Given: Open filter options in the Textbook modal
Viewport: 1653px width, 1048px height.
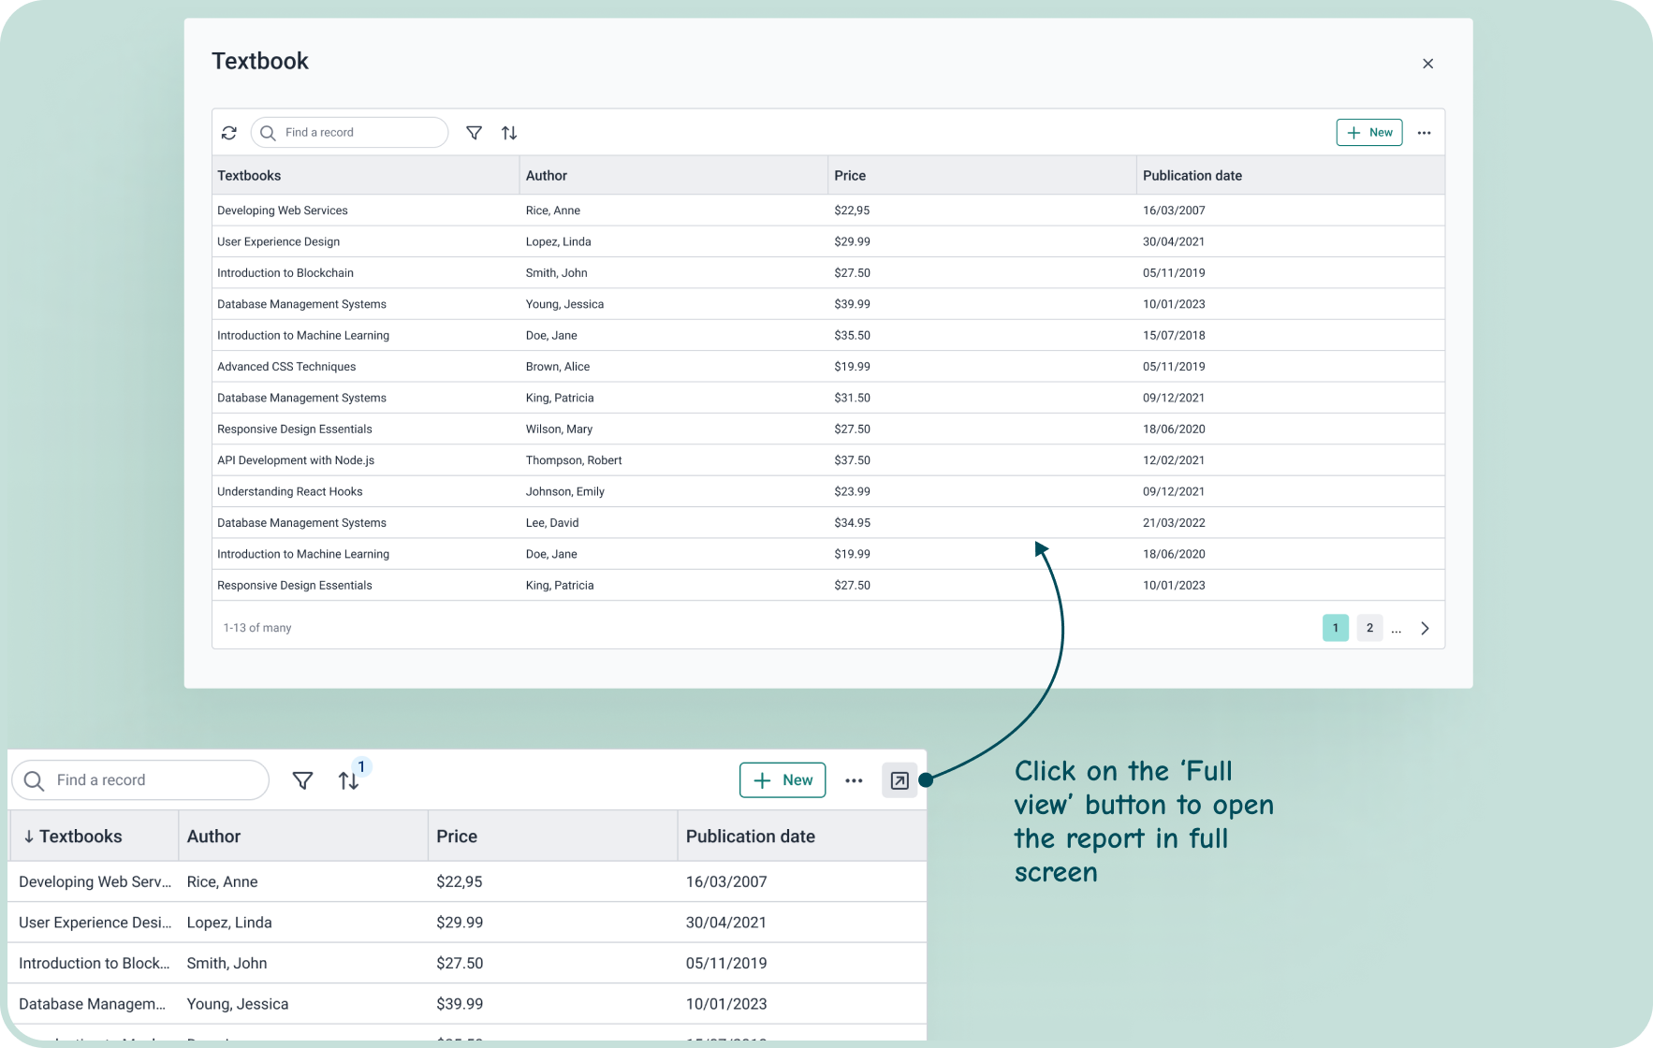Looking at the screenshot, I should point(475,133).
